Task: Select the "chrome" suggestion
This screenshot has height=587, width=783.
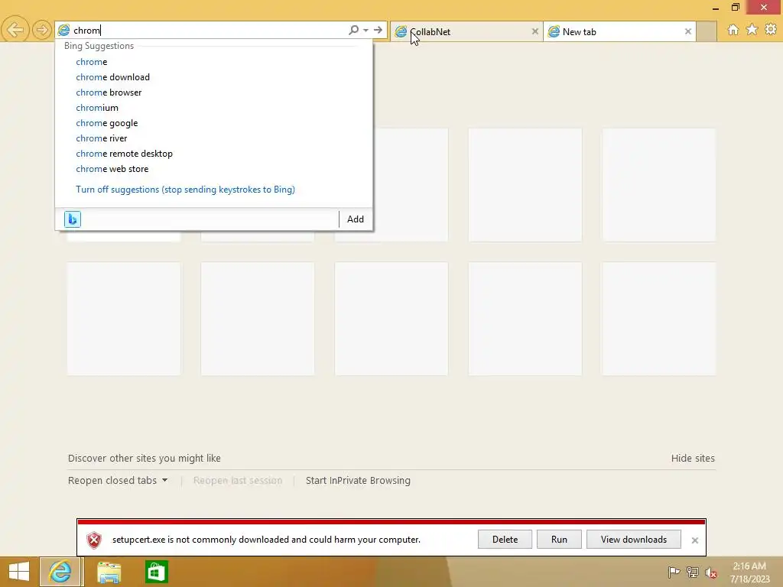Action: point(214,62)
